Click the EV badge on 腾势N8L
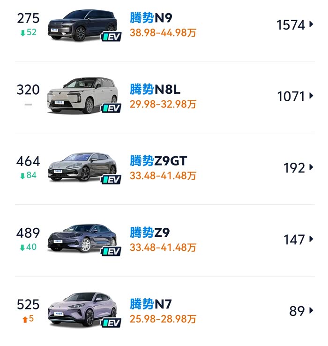 pyautogui.click(x=112, y=108)
